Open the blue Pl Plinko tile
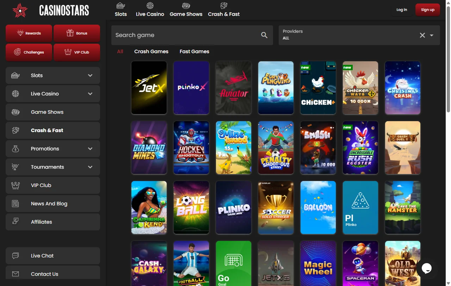Screen dimensions: 451x286 click(360, 207)
